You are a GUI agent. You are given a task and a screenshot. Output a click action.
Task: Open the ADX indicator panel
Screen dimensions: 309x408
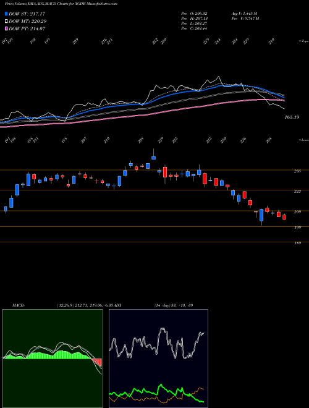click(158, 359)
